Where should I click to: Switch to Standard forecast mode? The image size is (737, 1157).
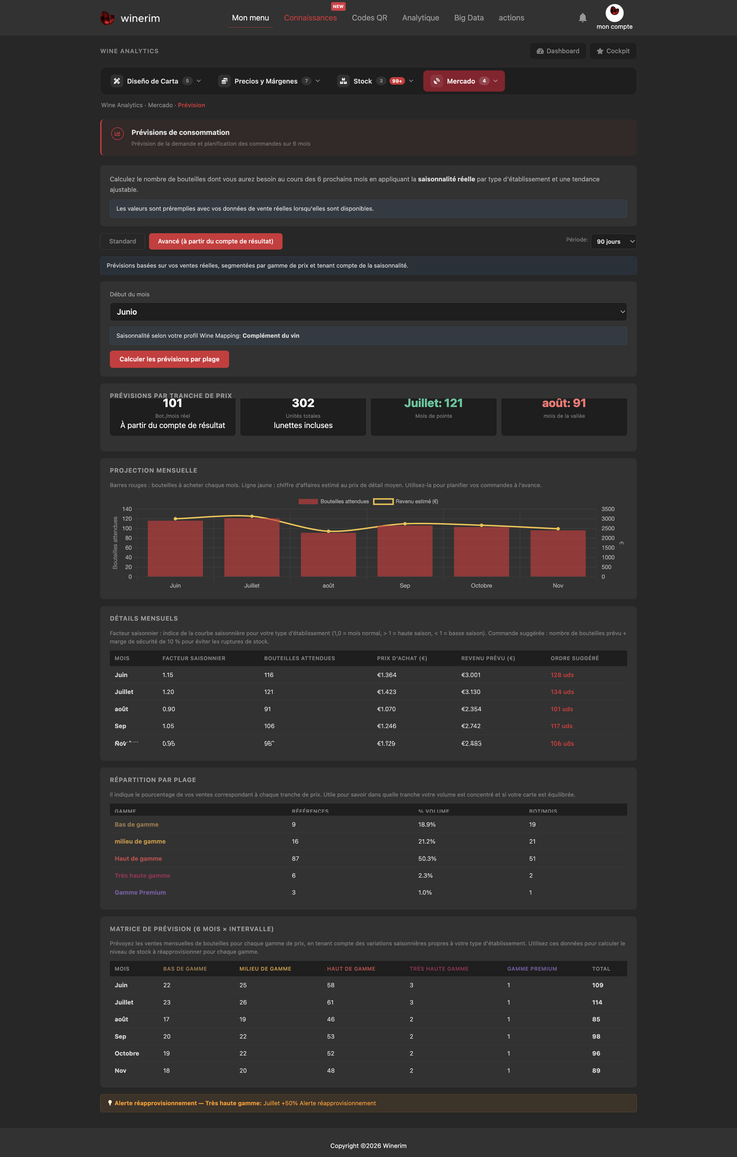[122, 242]
